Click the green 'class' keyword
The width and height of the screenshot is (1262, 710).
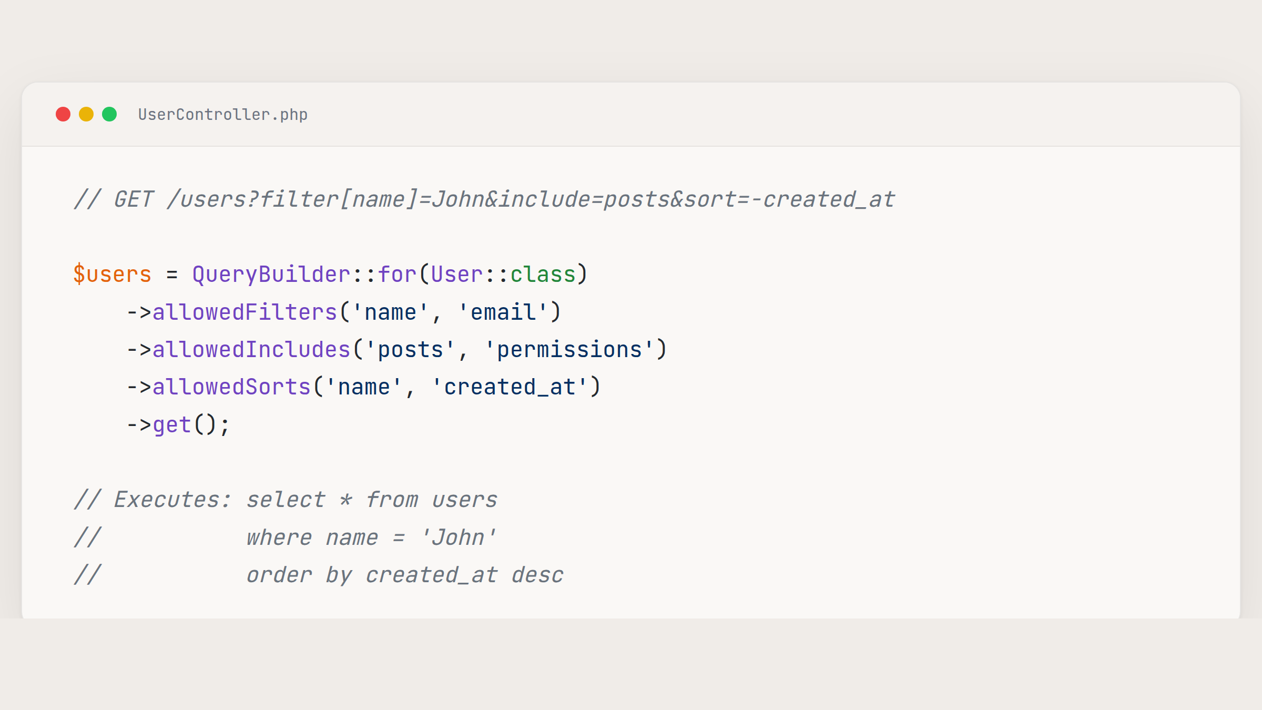543,275
